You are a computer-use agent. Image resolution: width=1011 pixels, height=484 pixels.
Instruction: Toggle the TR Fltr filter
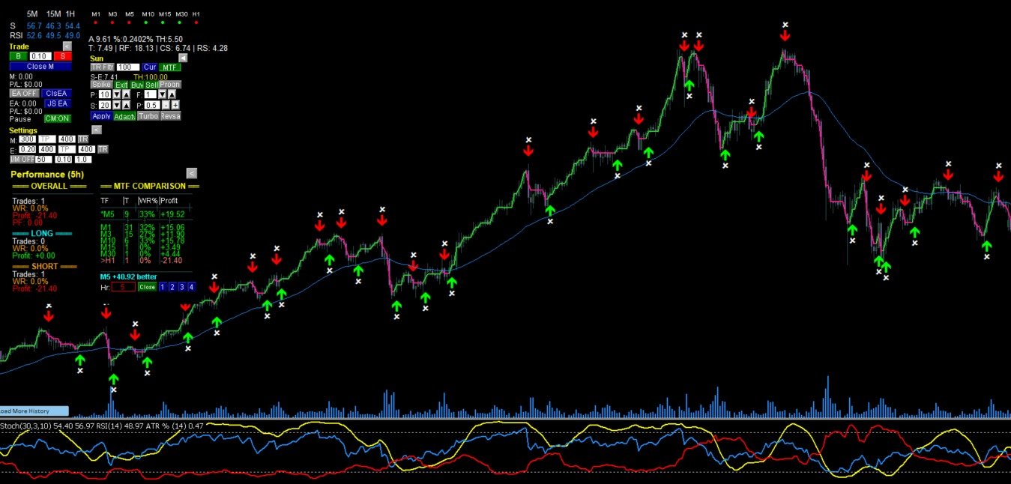101,67
